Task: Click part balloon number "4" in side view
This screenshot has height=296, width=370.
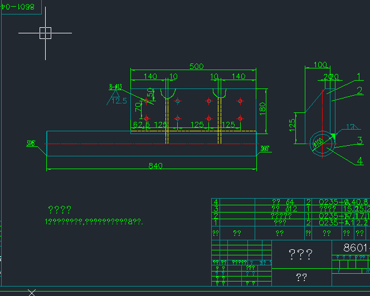Action: click(x=359, y=161)
